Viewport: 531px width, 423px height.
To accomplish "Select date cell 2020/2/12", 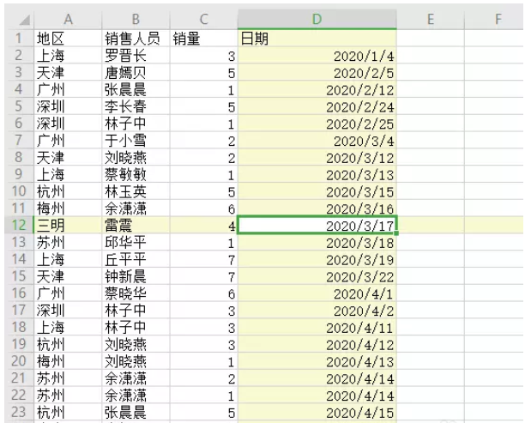I will 317,89.
